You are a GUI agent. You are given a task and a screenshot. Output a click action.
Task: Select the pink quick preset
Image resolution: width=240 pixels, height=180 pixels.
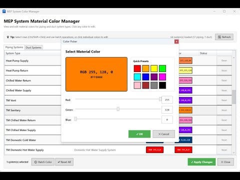(137, 85)
